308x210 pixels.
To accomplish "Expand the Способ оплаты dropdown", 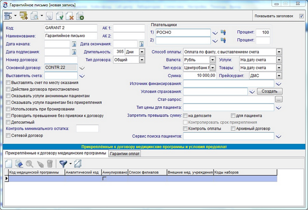I will [279, 52].
